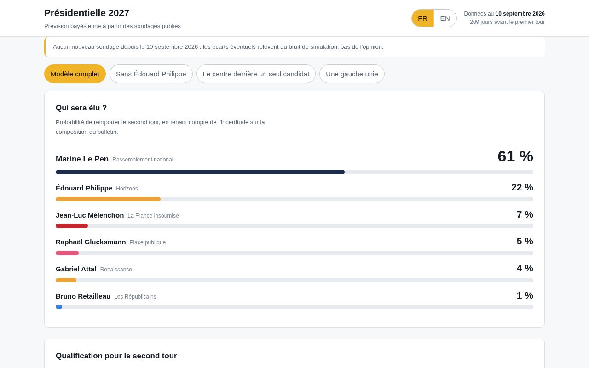Click the Édouard Philippe candidate name
589x368 pixels.
pyautogui.click(x=84, y=188)
